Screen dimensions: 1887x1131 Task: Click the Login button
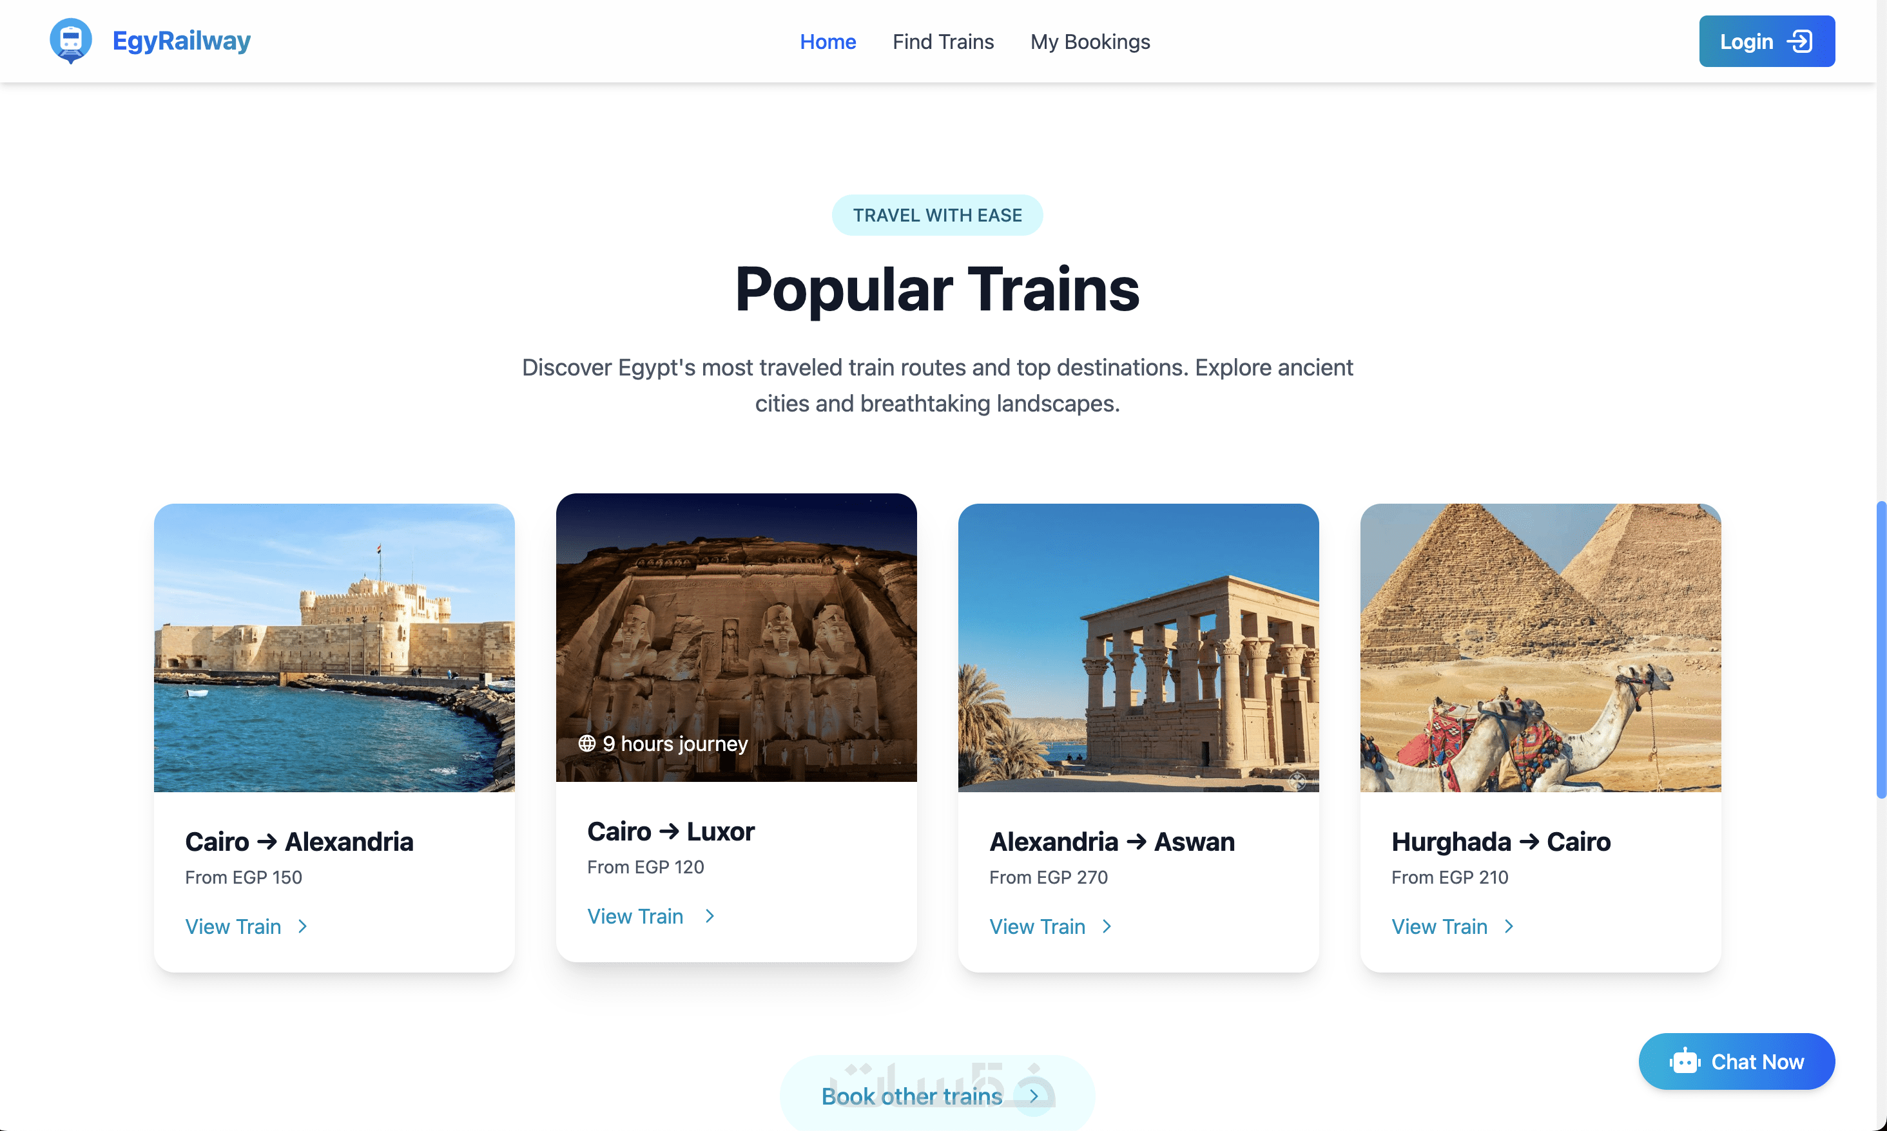1766,41
